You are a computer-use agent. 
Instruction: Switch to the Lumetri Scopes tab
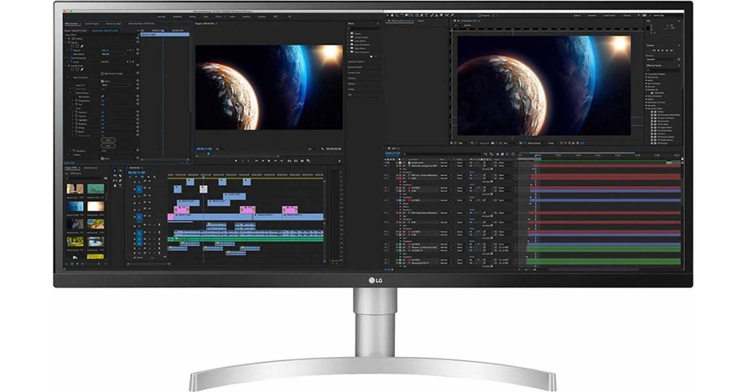(91, 23)
